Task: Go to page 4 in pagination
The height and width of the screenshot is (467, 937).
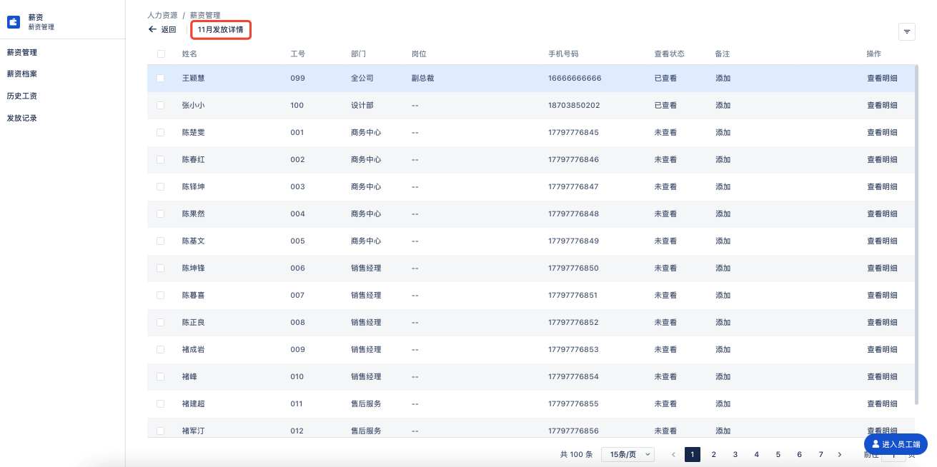Action: 756,454
